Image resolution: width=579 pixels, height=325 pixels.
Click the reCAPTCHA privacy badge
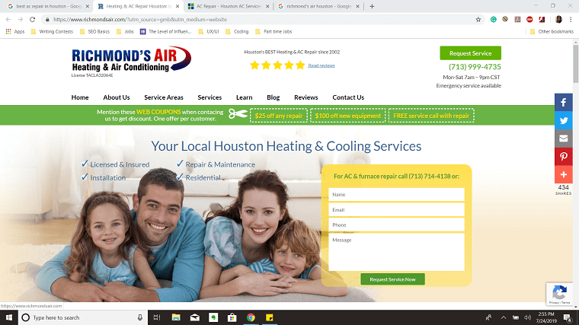click(559, 294)
